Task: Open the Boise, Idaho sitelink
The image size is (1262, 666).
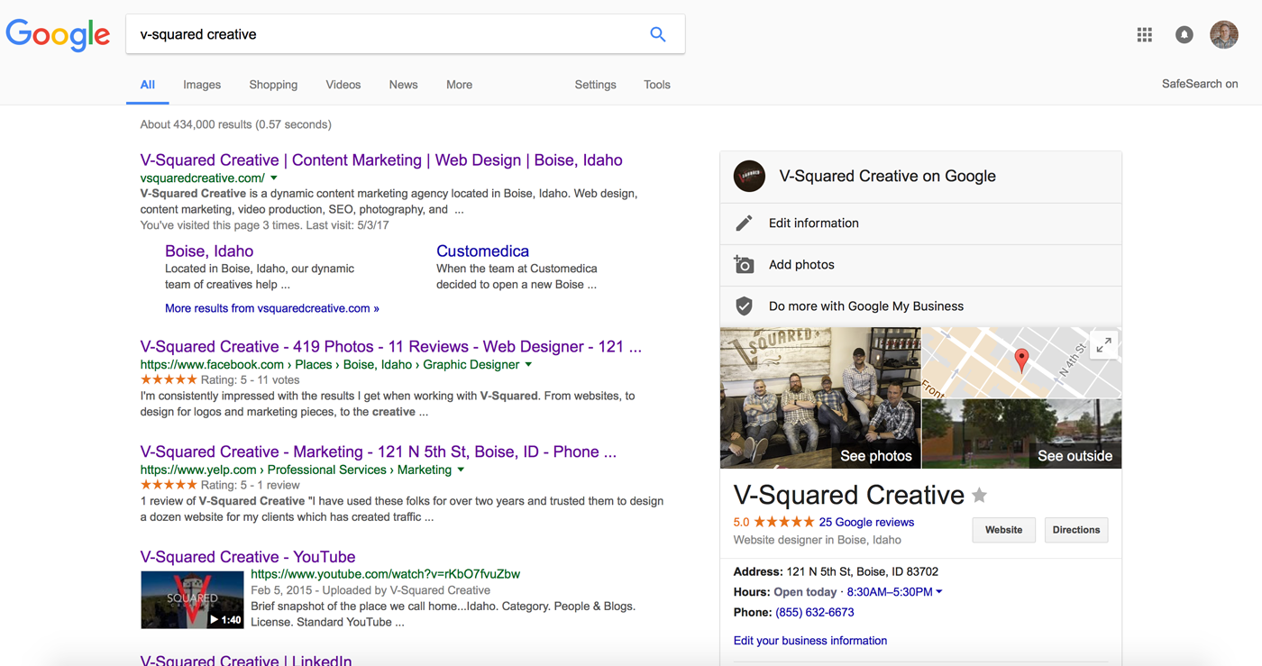Action: tap(209, 251)
